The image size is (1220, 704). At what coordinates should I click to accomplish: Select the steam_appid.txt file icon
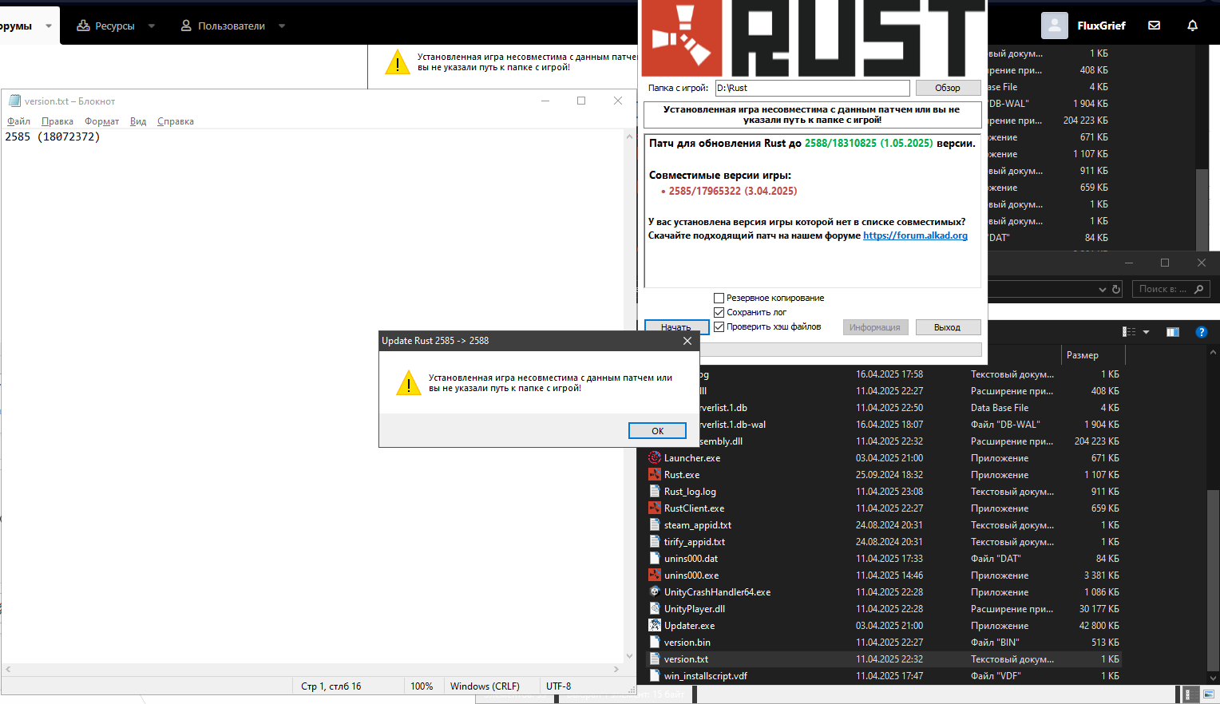pos(655,525)
